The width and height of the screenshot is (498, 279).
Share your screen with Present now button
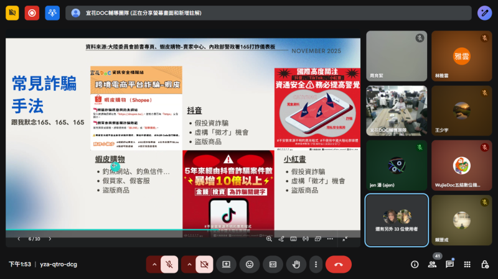click(x=226, y=264)
